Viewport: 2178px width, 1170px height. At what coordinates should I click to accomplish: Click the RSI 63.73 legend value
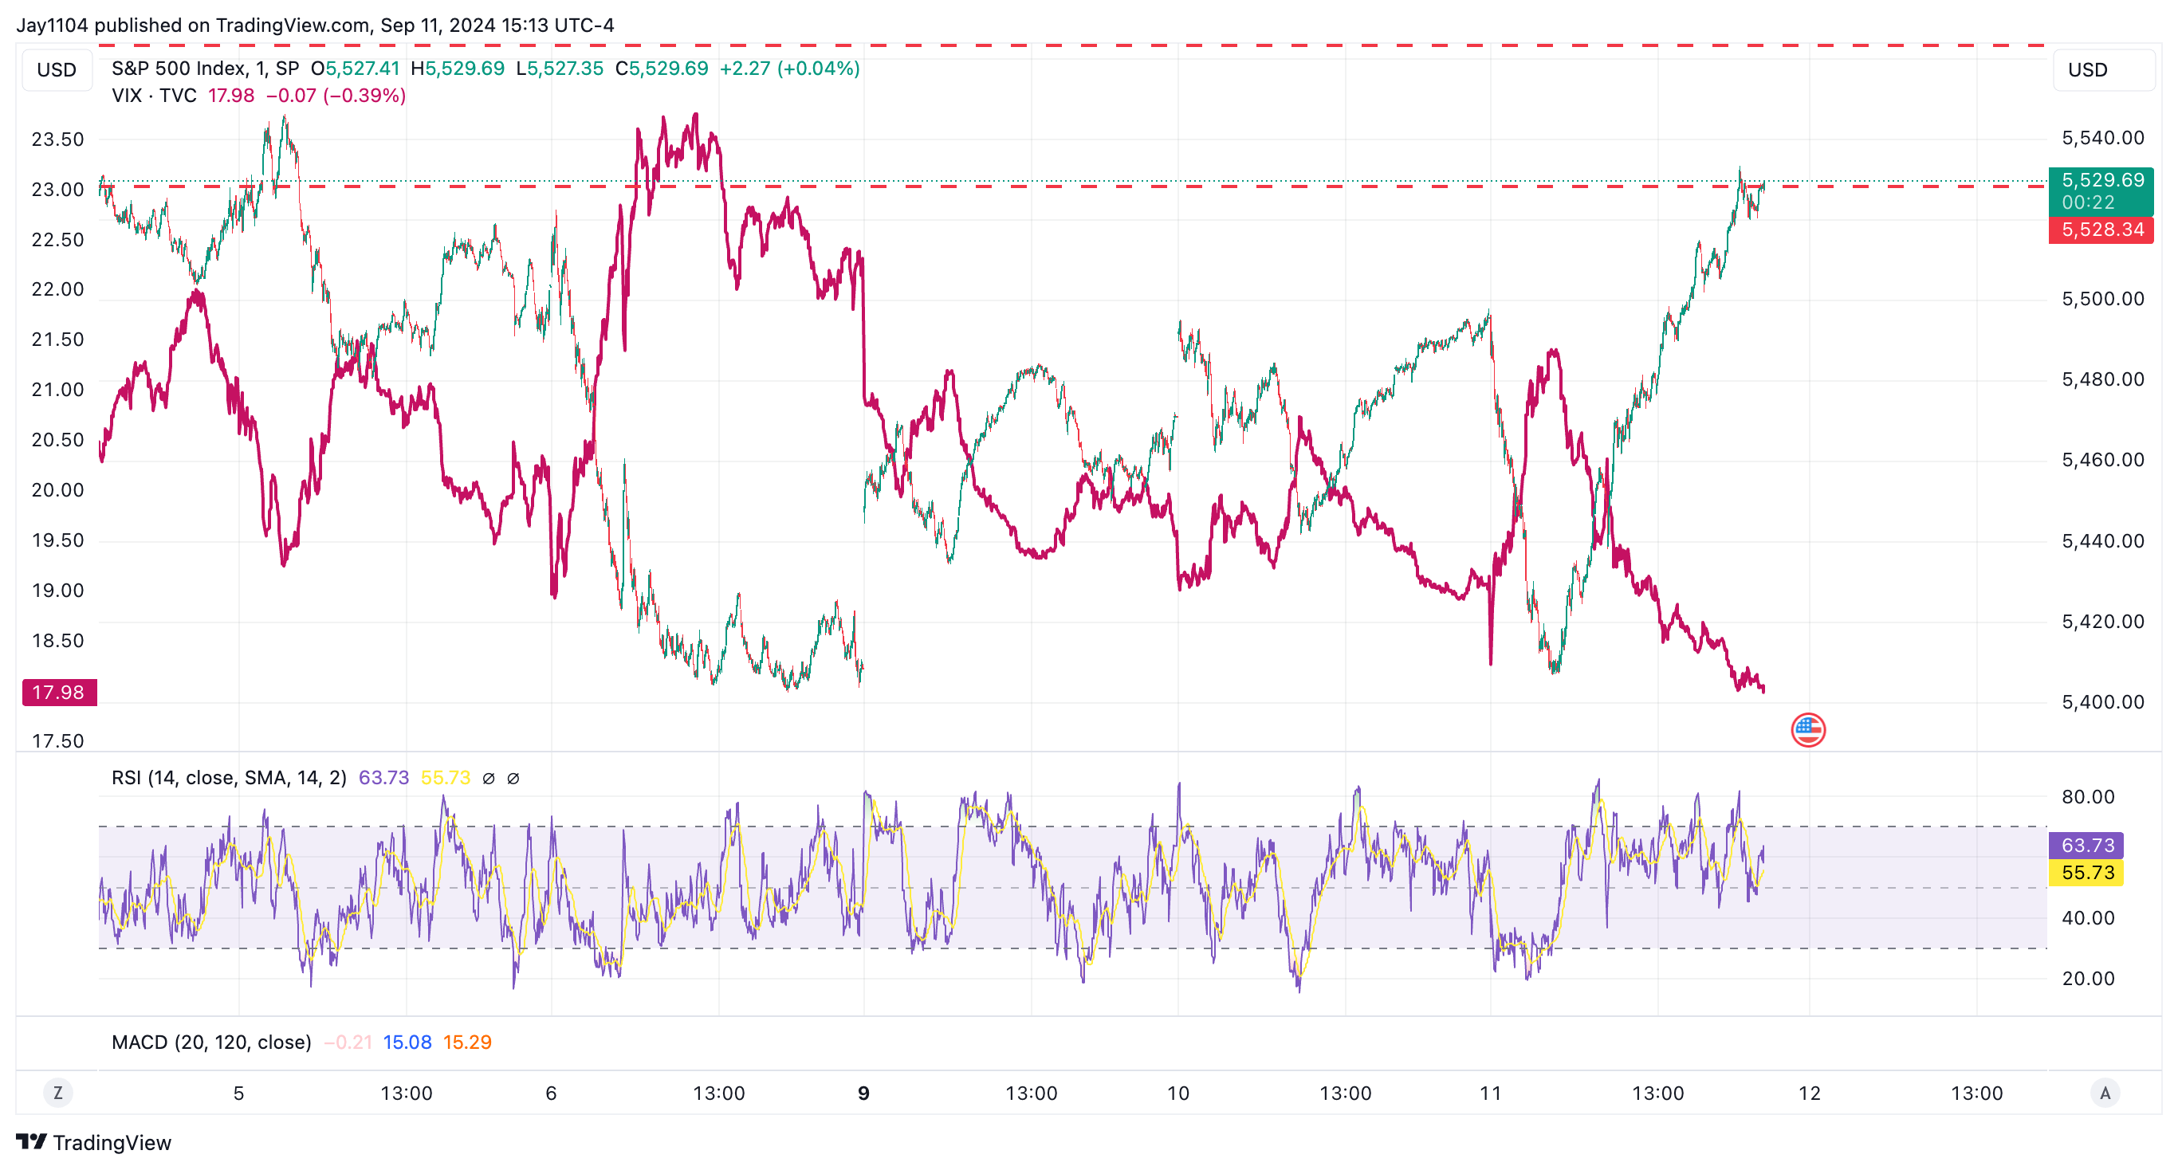[383, 777]
